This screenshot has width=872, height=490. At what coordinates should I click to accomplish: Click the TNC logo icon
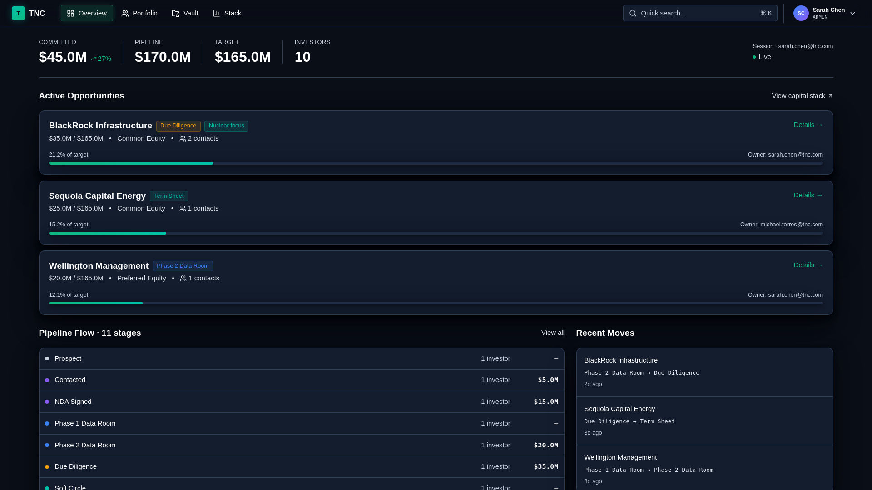(18, 13)
